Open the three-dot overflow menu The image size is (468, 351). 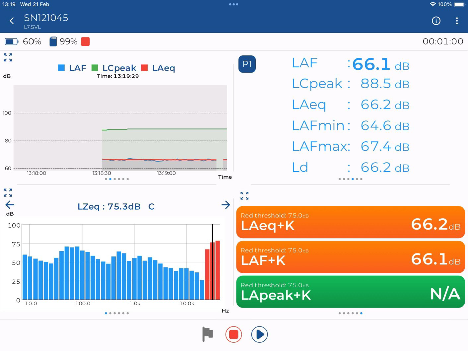tap(457, 21)
